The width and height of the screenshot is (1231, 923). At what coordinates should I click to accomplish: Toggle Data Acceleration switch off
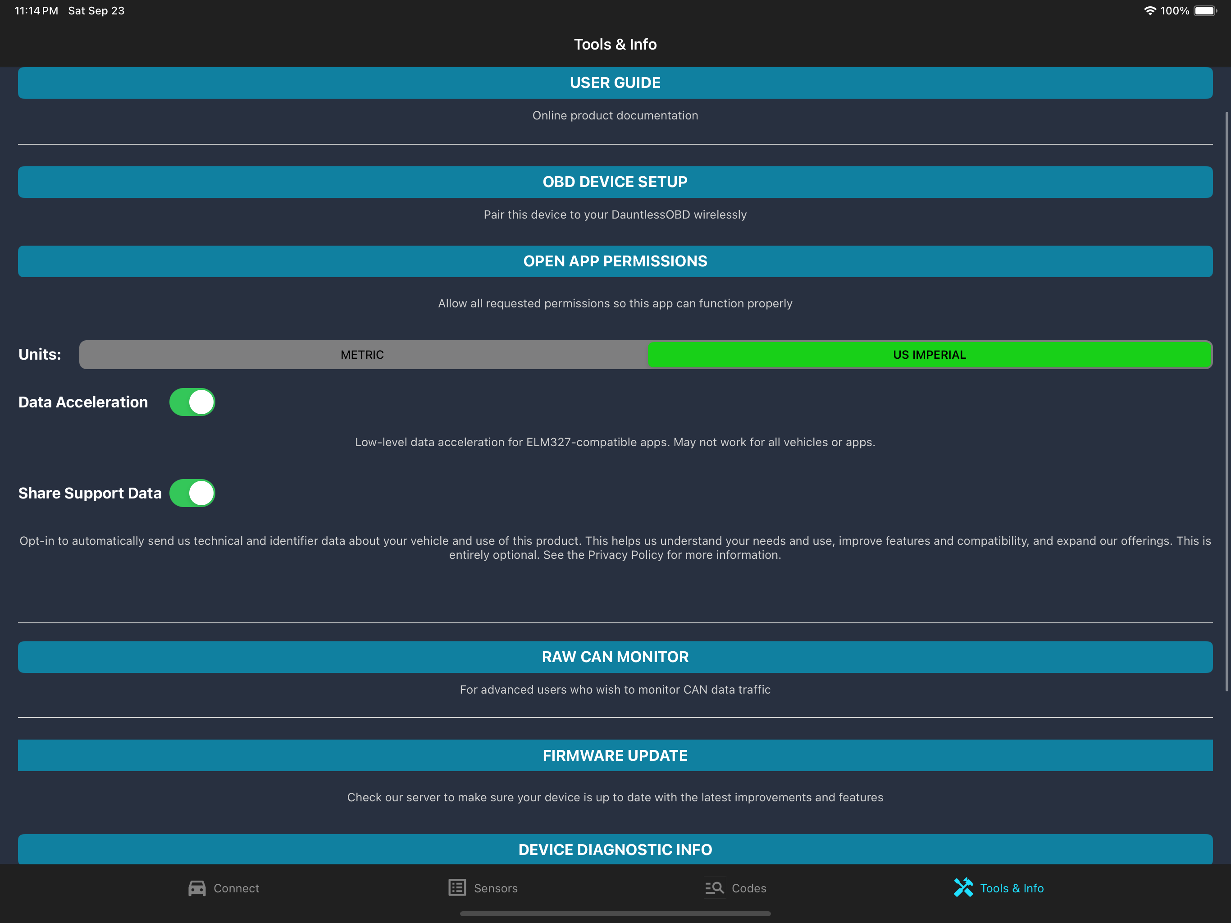tap(192, 402)
